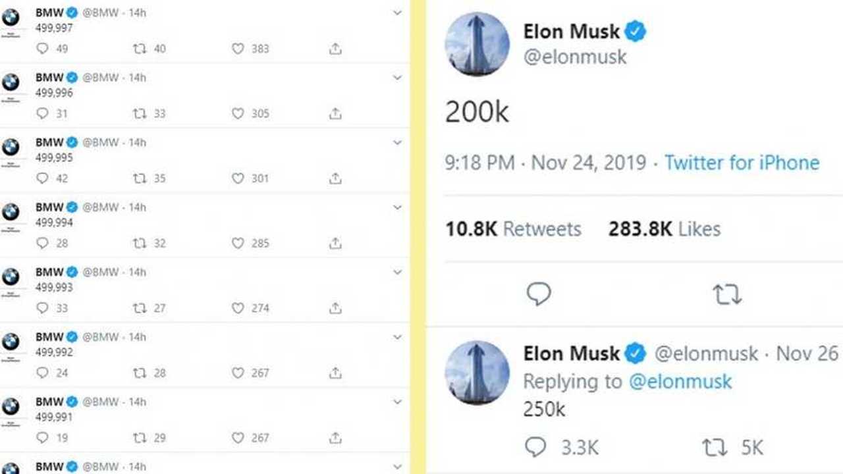Click the retweet icon on BMW's 499,996 tweet

click(x=140, y=113)
